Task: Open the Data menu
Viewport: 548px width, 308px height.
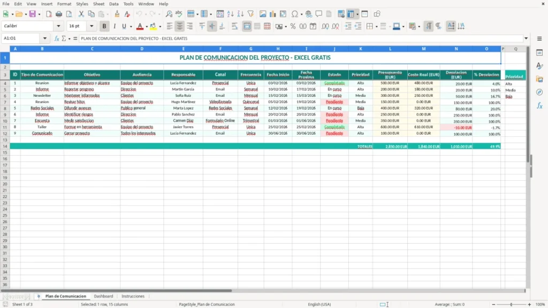Action: tap(114, 4)
